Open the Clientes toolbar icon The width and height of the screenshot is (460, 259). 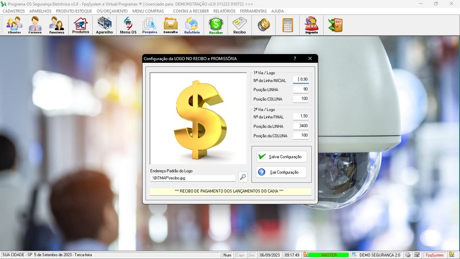pyautogui.click(x=14, y=25)
